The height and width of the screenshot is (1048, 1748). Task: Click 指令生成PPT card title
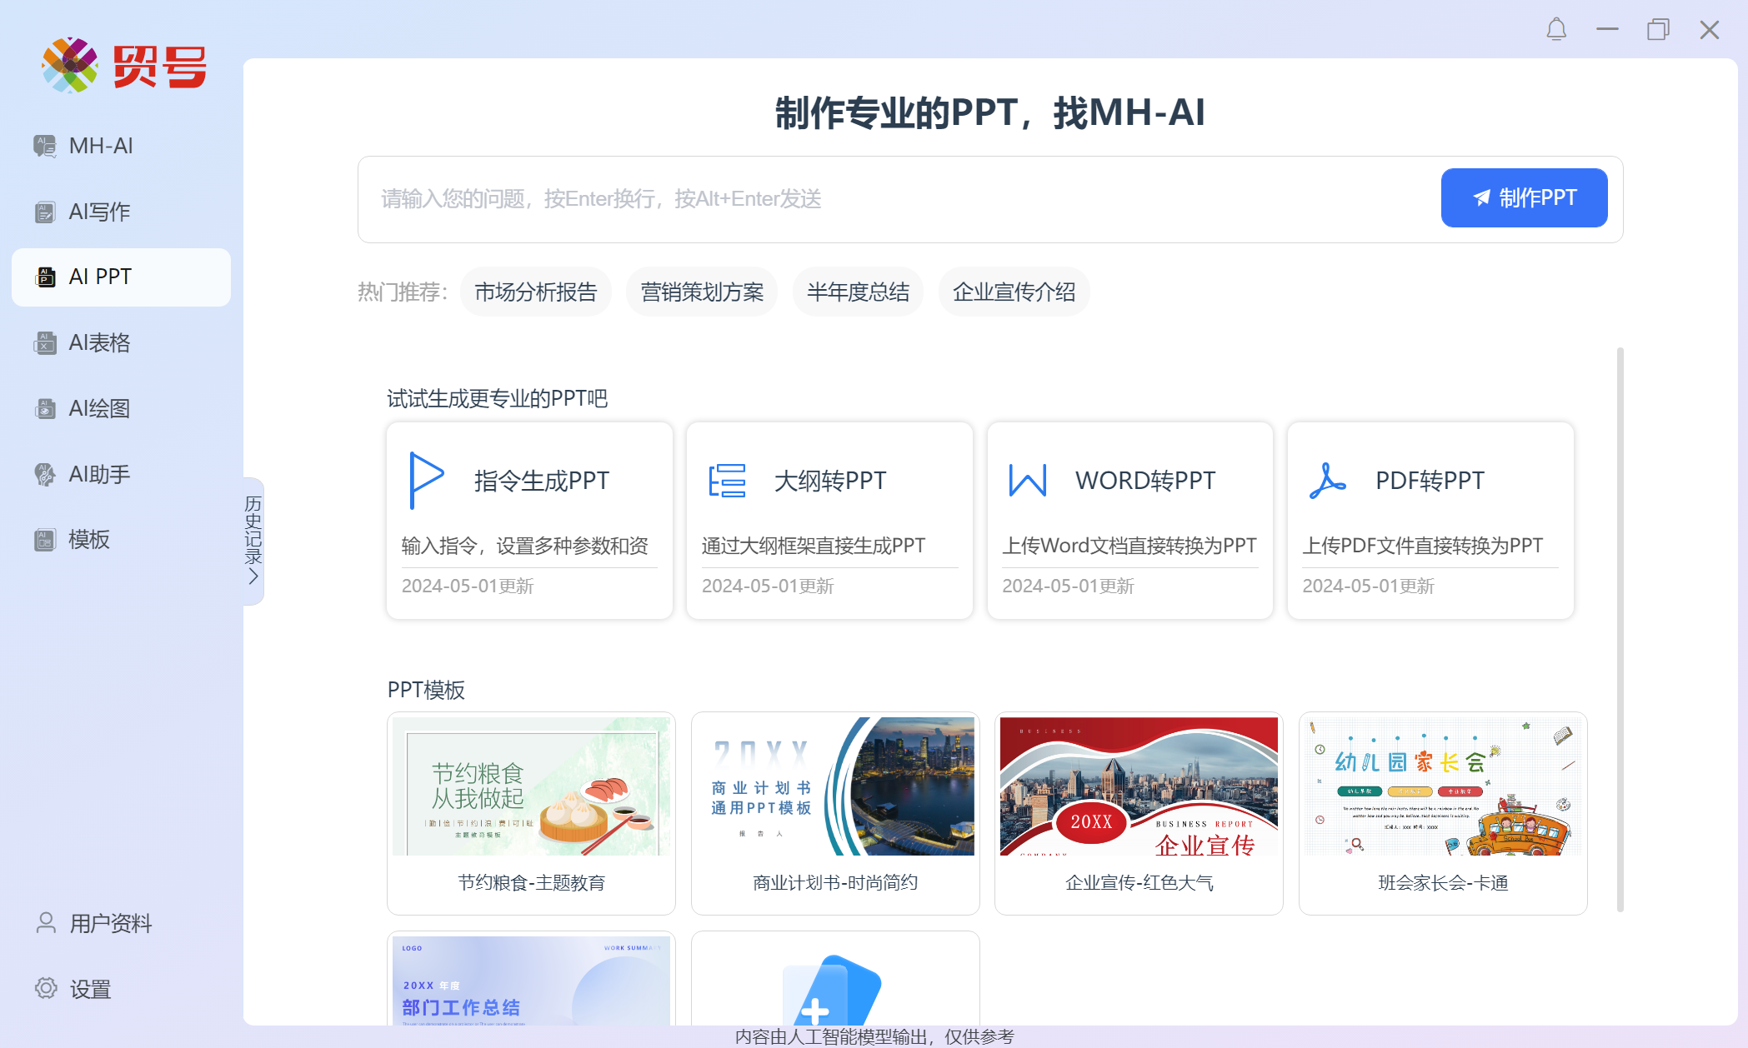[x=542, y=481]
